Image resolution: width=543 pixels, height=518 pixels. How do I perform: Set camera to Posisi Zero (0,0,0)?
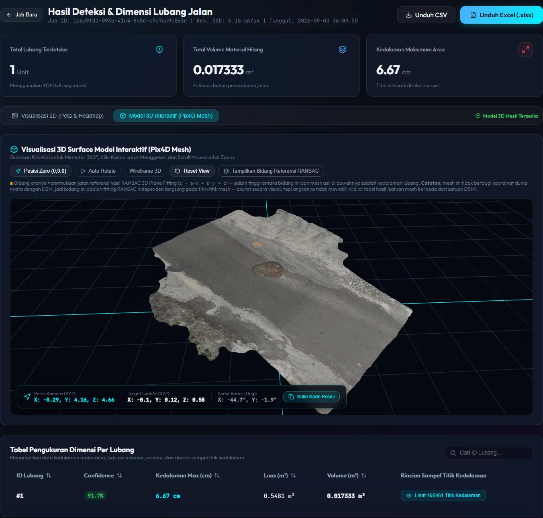41,171
